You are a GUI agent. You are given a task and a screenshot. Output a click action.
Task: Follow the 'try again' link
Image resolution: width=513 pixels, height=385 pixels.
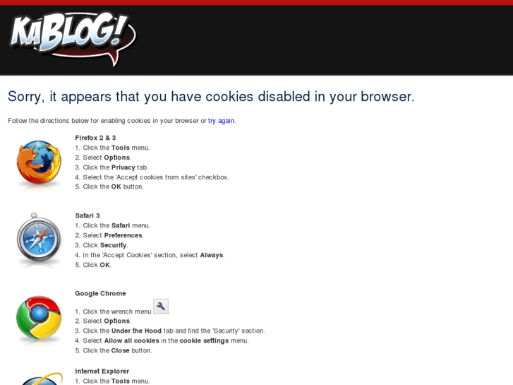point(221,121)
